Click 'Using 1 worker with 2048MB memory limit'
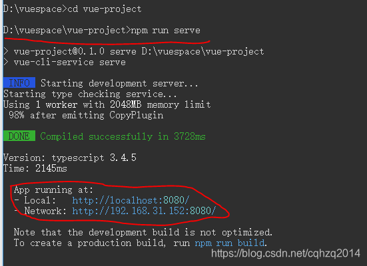This screenshot has width=367, height=266. (x=107, y=104)
